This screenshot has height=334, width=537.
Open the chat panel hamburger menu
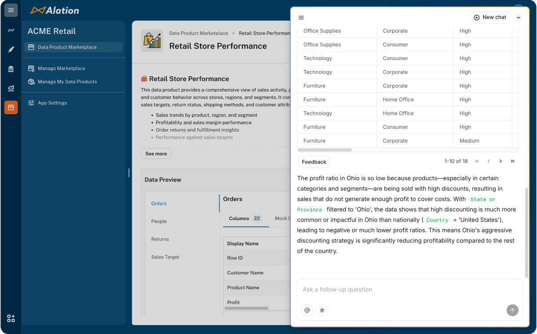click(x=301, y=18)
